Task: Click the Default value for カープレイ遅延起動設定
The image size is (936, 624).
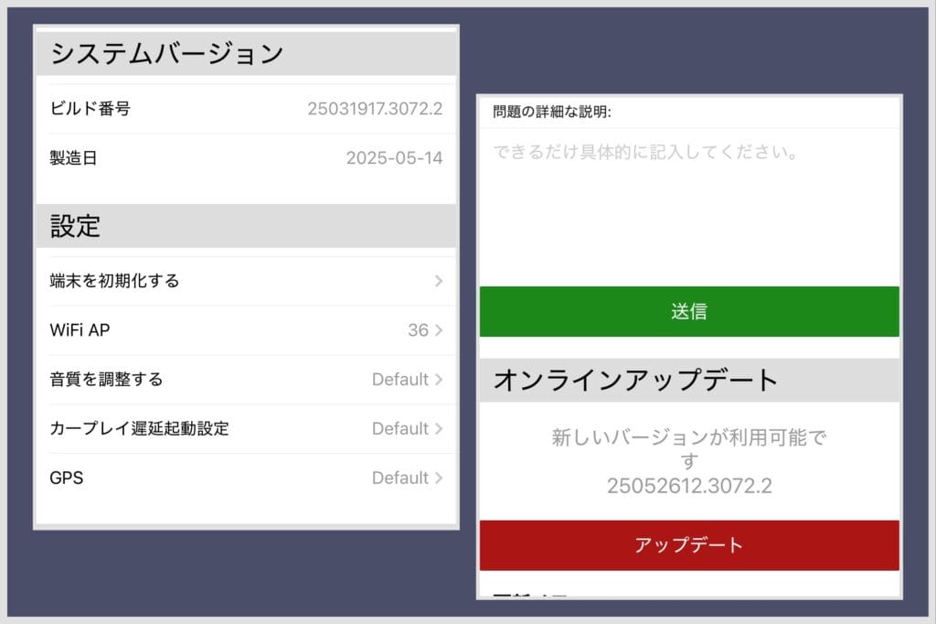Action: 399,429
